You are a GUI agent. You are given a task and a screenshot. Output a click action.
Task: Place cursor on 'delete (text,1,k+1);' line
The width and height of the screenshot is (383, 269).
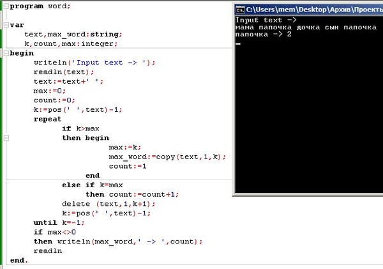pyautogui.click(x=109, y=203)
